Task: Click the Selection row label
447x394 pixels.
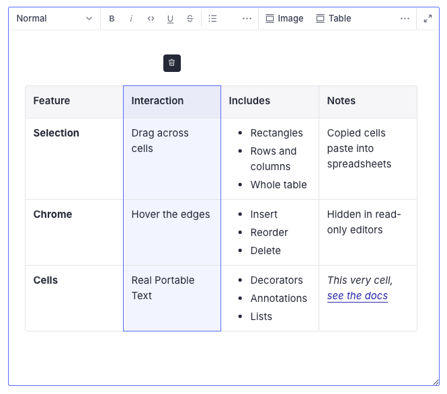Action: (x=56, y=133)
